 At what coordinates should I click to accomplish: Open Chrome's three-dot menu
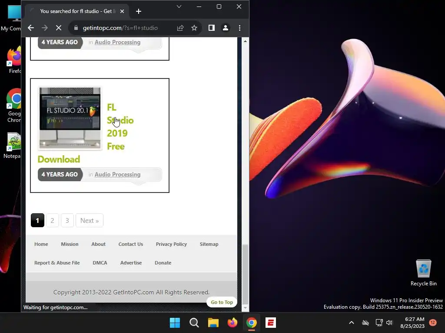(x=239, y=28)
